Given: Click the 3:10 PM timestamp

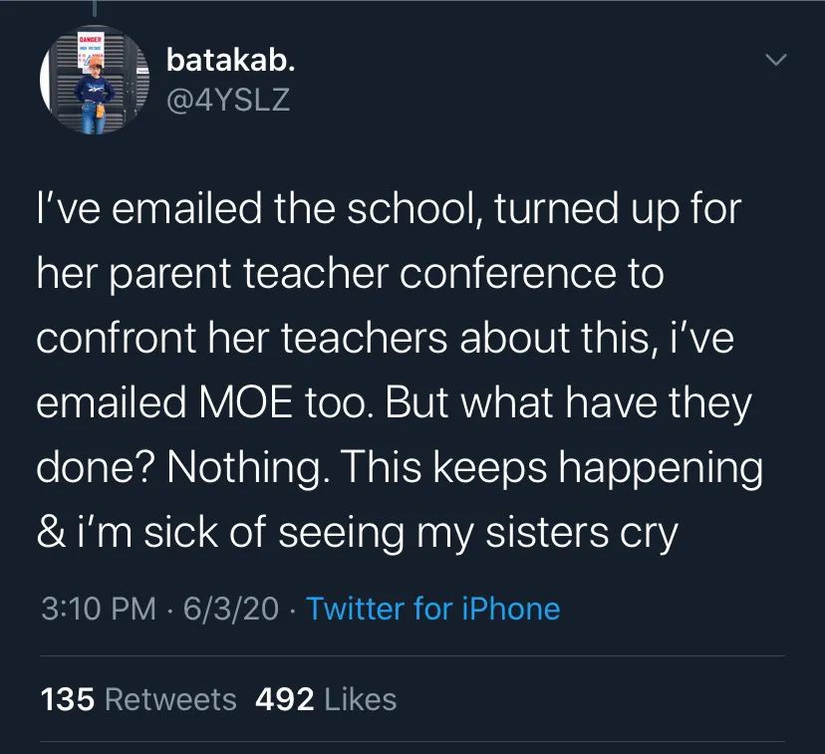Looking at the screenshot, I should tap(99, 609).
